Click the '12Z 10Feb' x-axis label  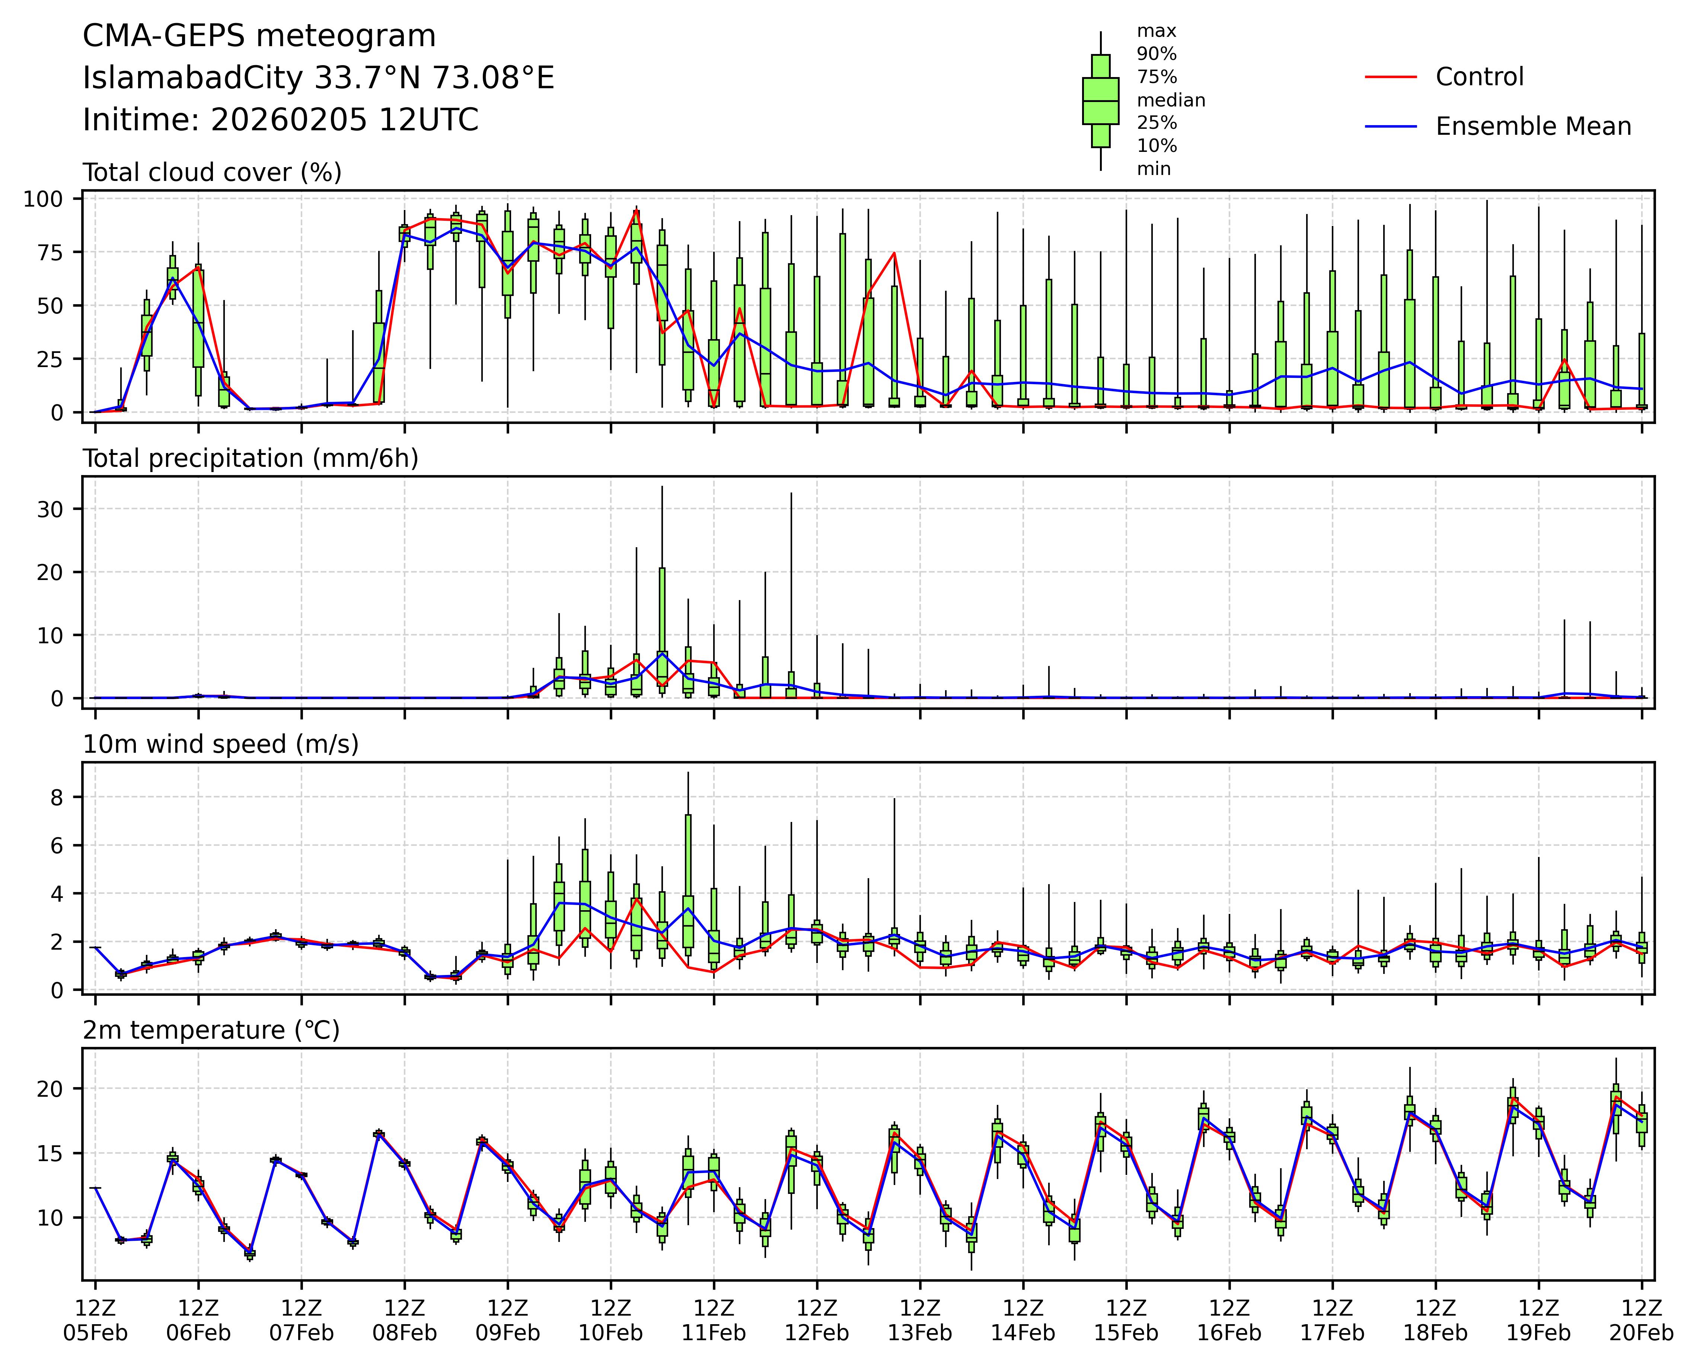(610, 1320)
